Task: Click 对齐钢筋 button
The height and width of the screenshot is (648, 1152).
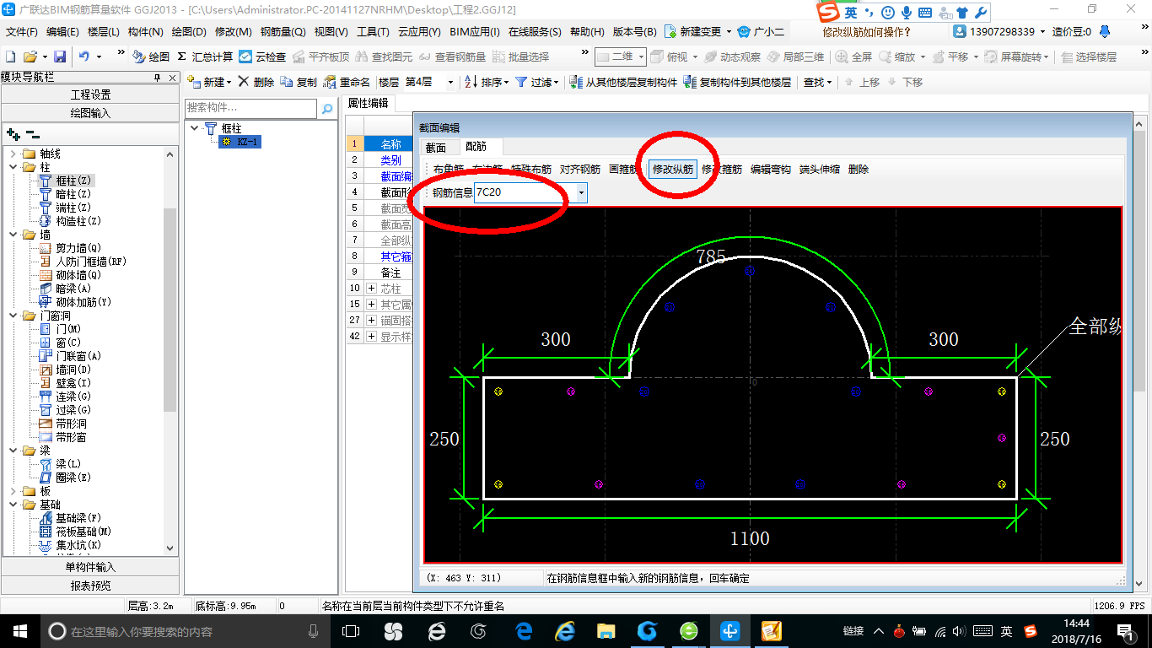Action: coord(580,169)
